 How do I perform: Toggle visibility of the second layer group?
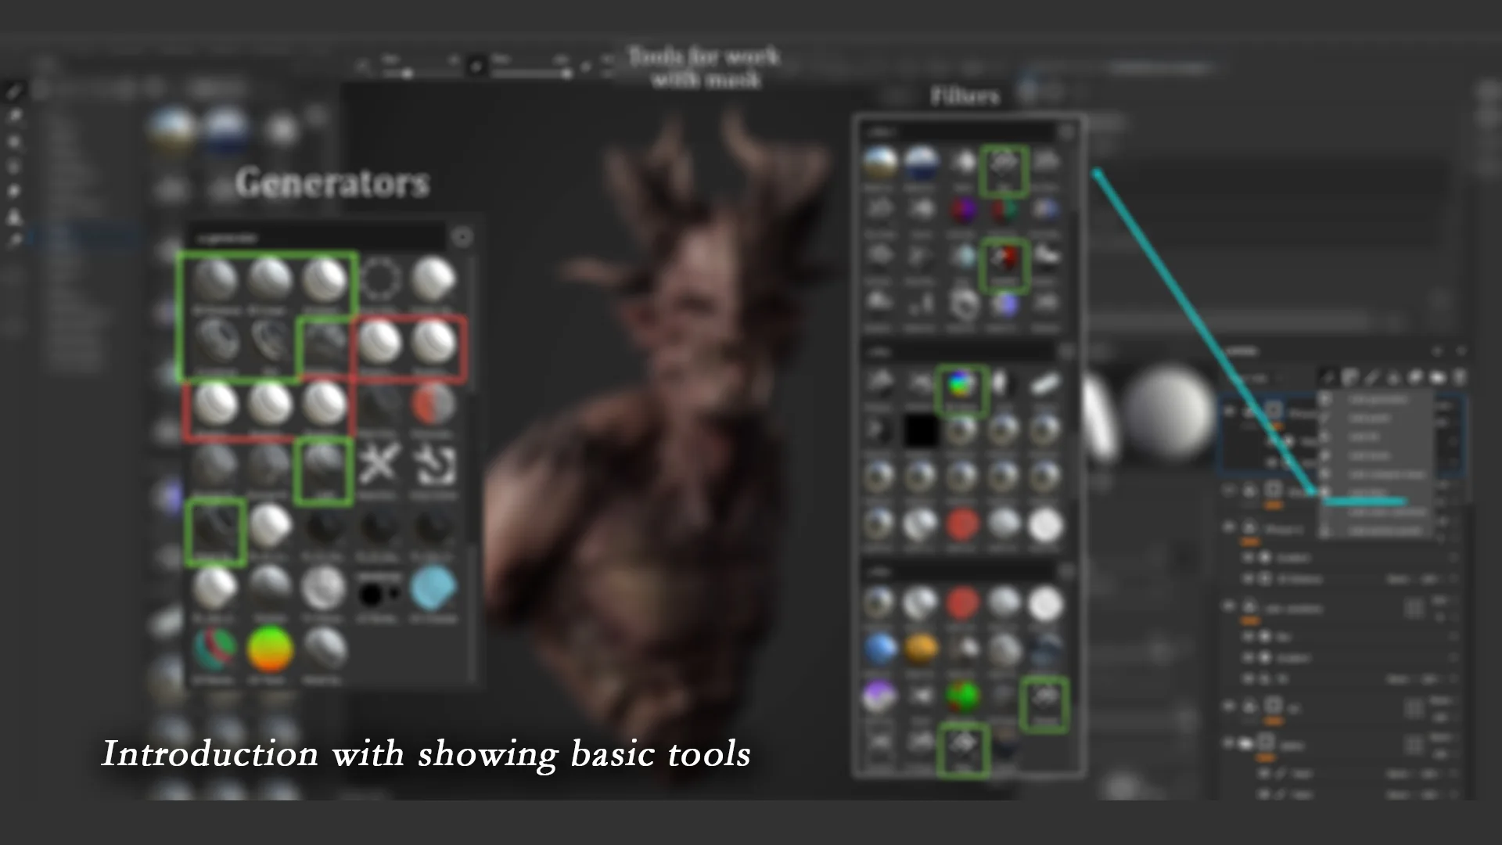click(1230, 491)
